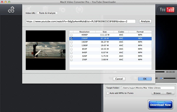Screen dimensions: 177x112
Task: Click the Analyze button
Action: [x=145, y=21]
